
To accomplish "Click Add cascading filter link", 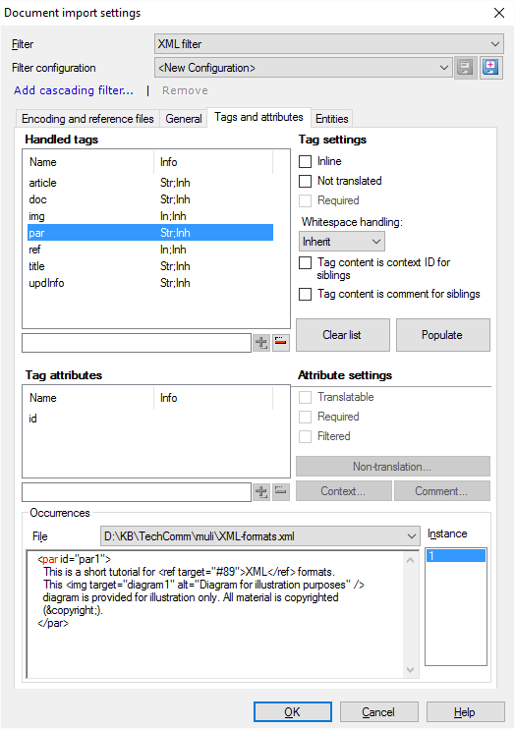I will pyautogui.click(x=74, y=90).
